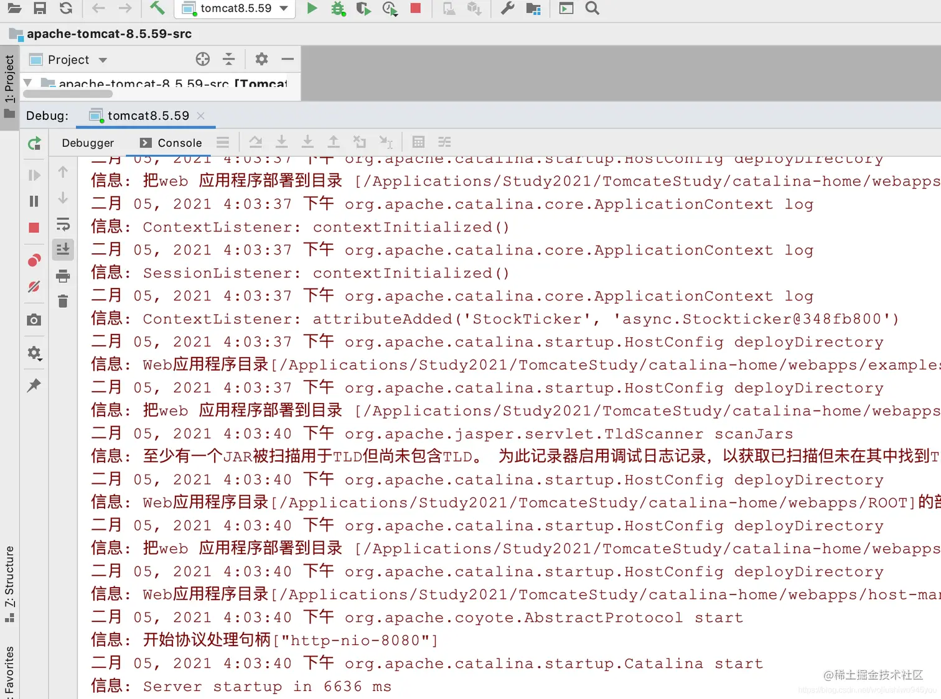Screen dimensions: 941x699
Task: Click the Synchronize refresh icon
Action: (x=66, y=9)
